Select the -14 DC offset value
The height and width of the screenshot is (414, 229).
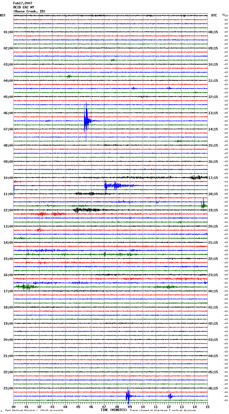[x=226, y=182]
